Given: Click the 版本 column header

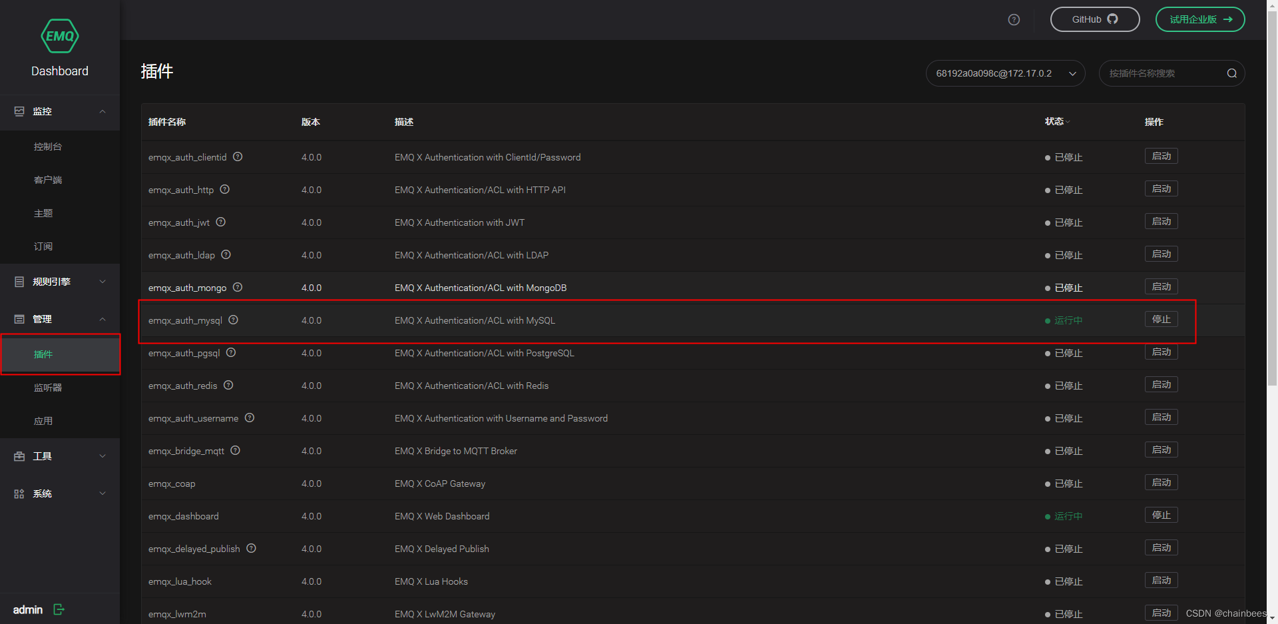Looking at the screenshot, I should coord(311,122).
